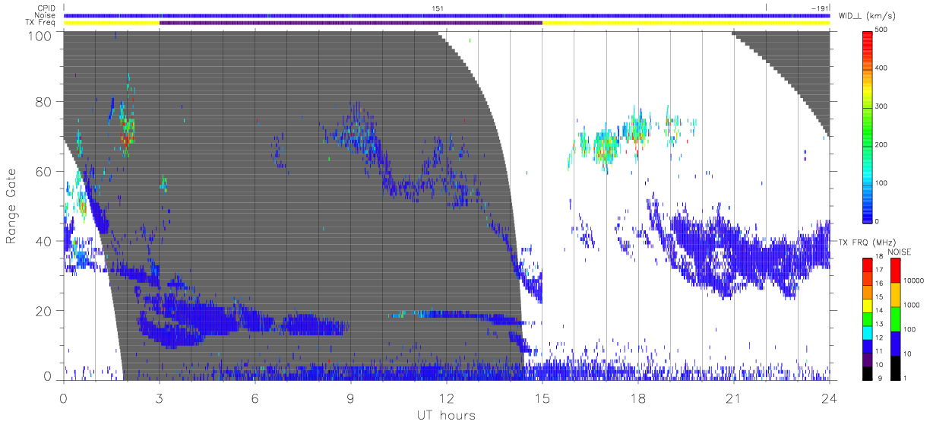Click the UT hours axis title

(446, 416)
